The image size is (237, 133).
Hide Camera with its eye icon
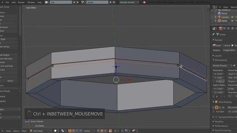(233, 17)
